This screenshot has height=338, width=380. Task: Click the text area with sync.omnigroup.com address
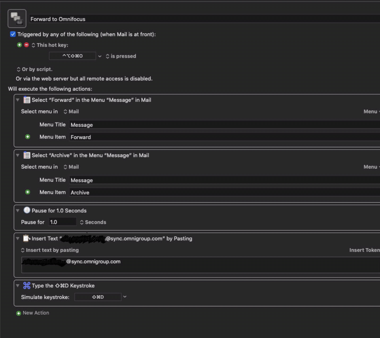pyautogui.click(x=201, y=265)
